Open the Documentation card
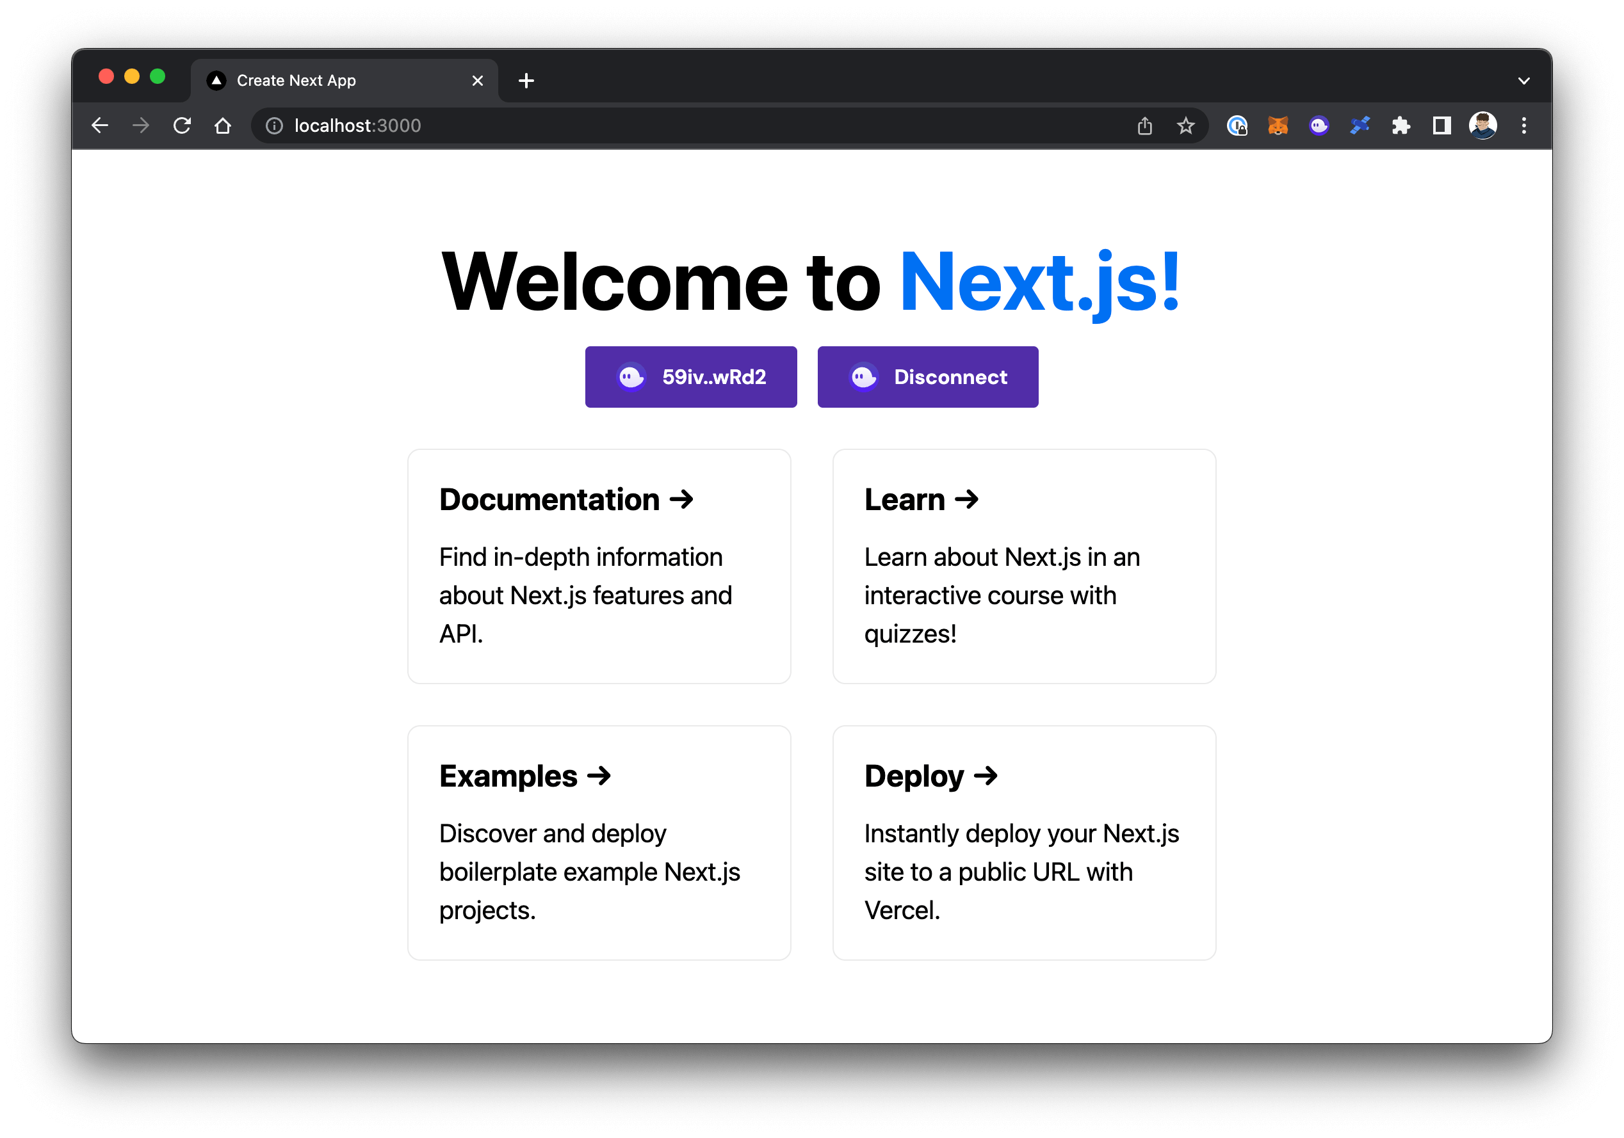The image size is (1624, 1138). [x=599, y=566]
